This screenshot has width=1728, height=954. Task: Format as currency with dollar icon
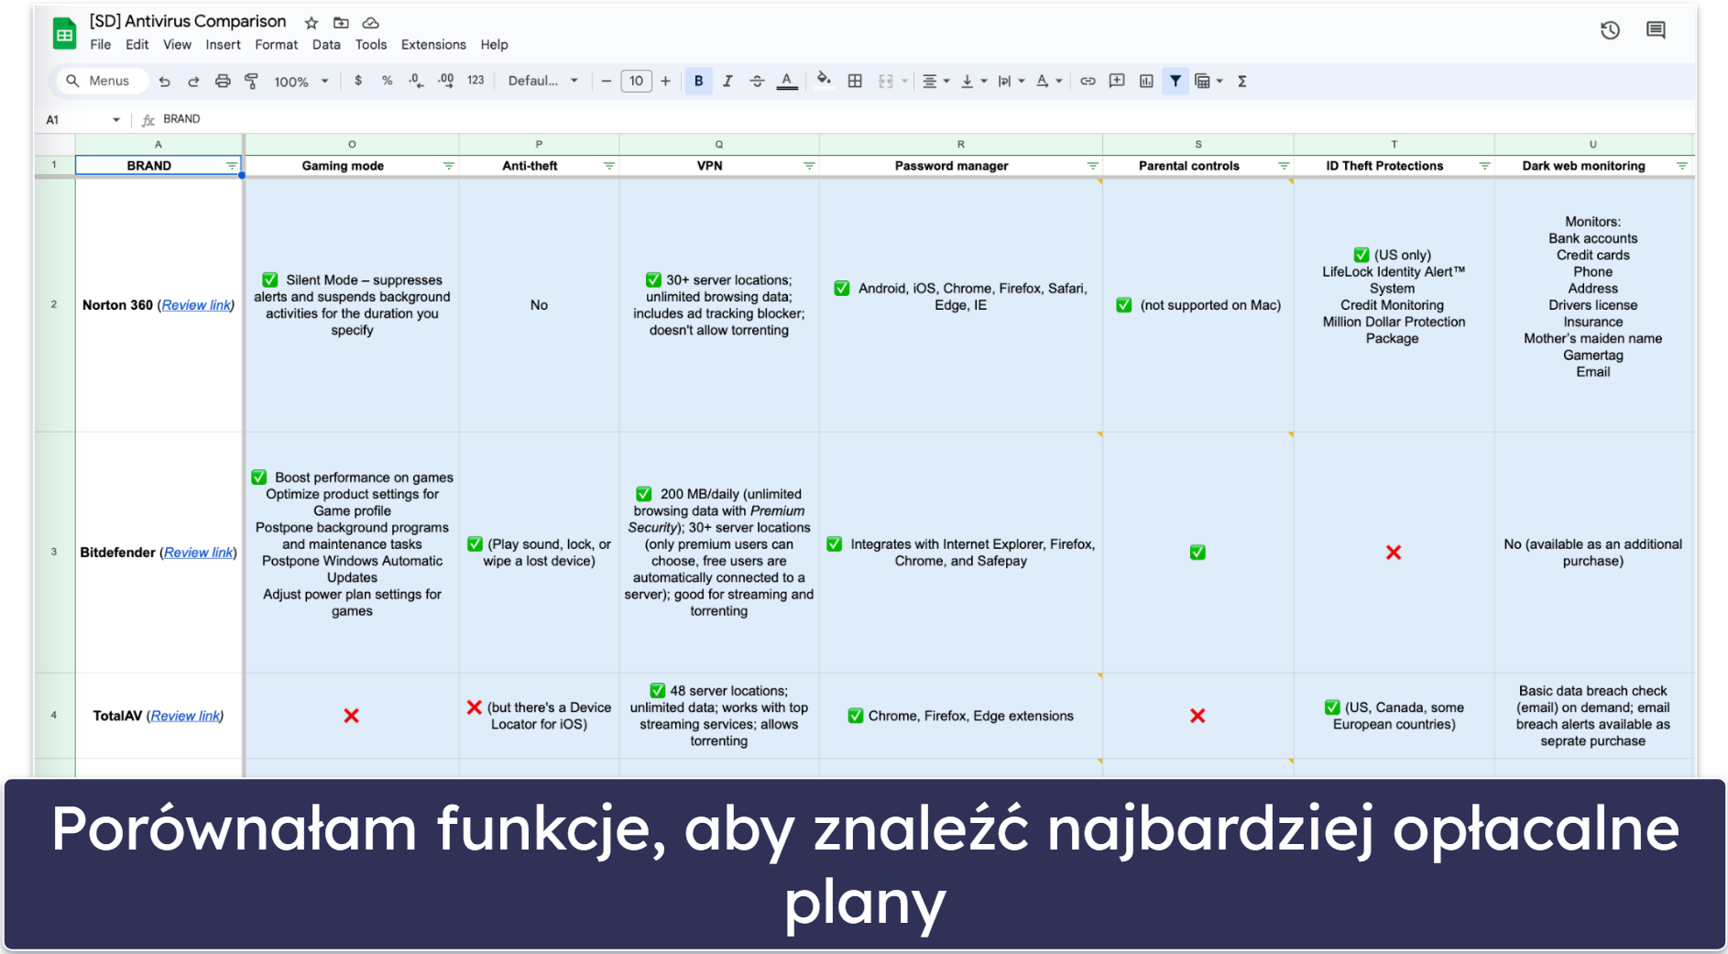pos(358,81)
